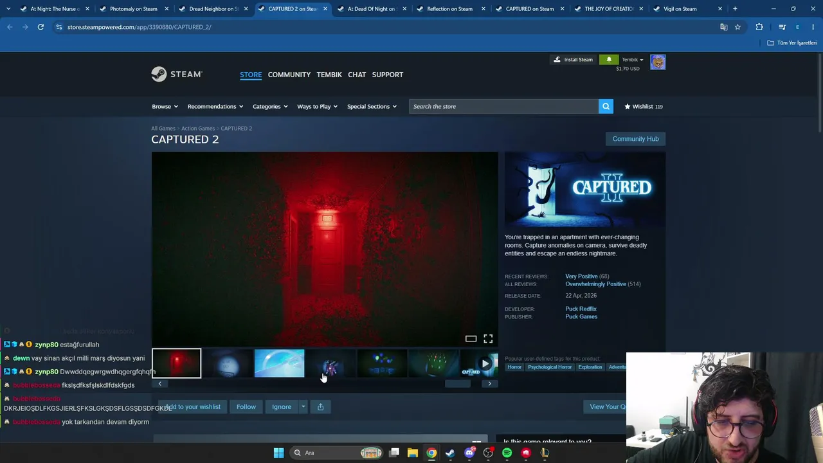823x463 pixels.
Task: Expand the Recommendations dropdown
Action: (215, 106)
